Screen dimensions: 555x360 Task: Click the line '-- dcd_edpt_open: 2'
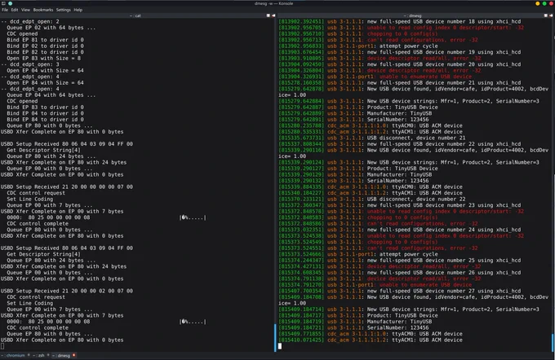[x=30, y=21]
